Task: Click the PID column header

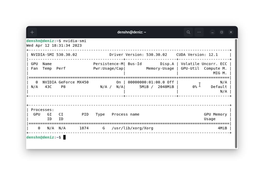Action: pos(85,114)
